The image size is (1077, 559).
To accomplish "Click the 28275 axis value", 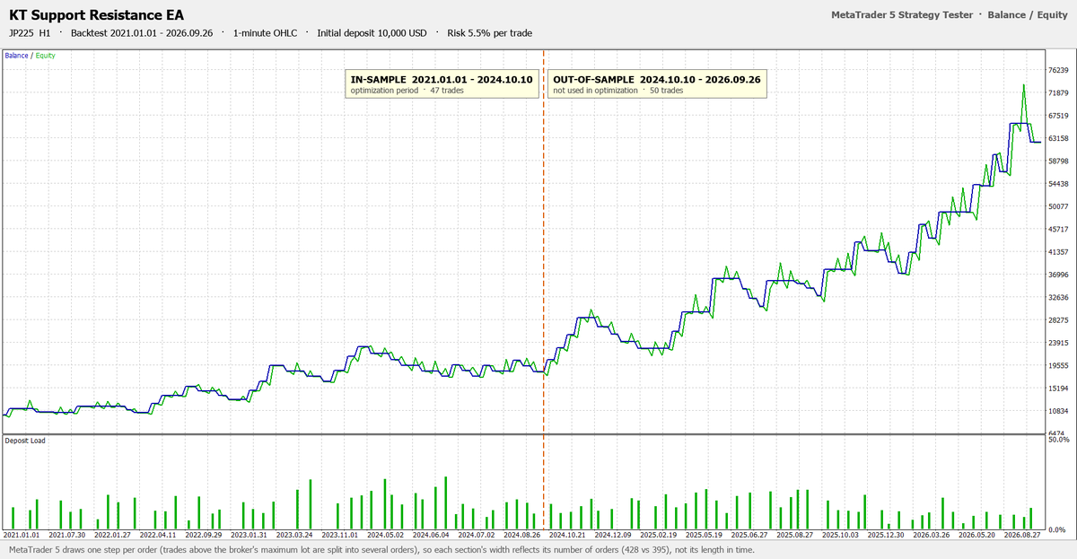I will (1057, 320).
